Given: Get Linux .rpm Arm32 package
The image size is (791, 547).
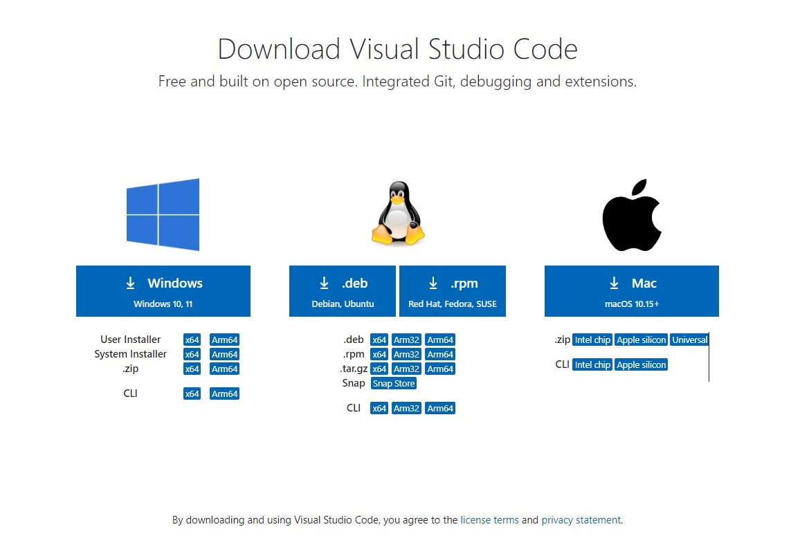Looking at the screenshot, I should click(407, 355).
